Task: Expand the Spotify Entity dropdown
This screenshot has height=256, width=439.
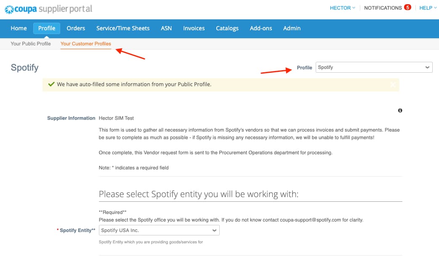Action: pyautogui.click(x=159, y=230)
